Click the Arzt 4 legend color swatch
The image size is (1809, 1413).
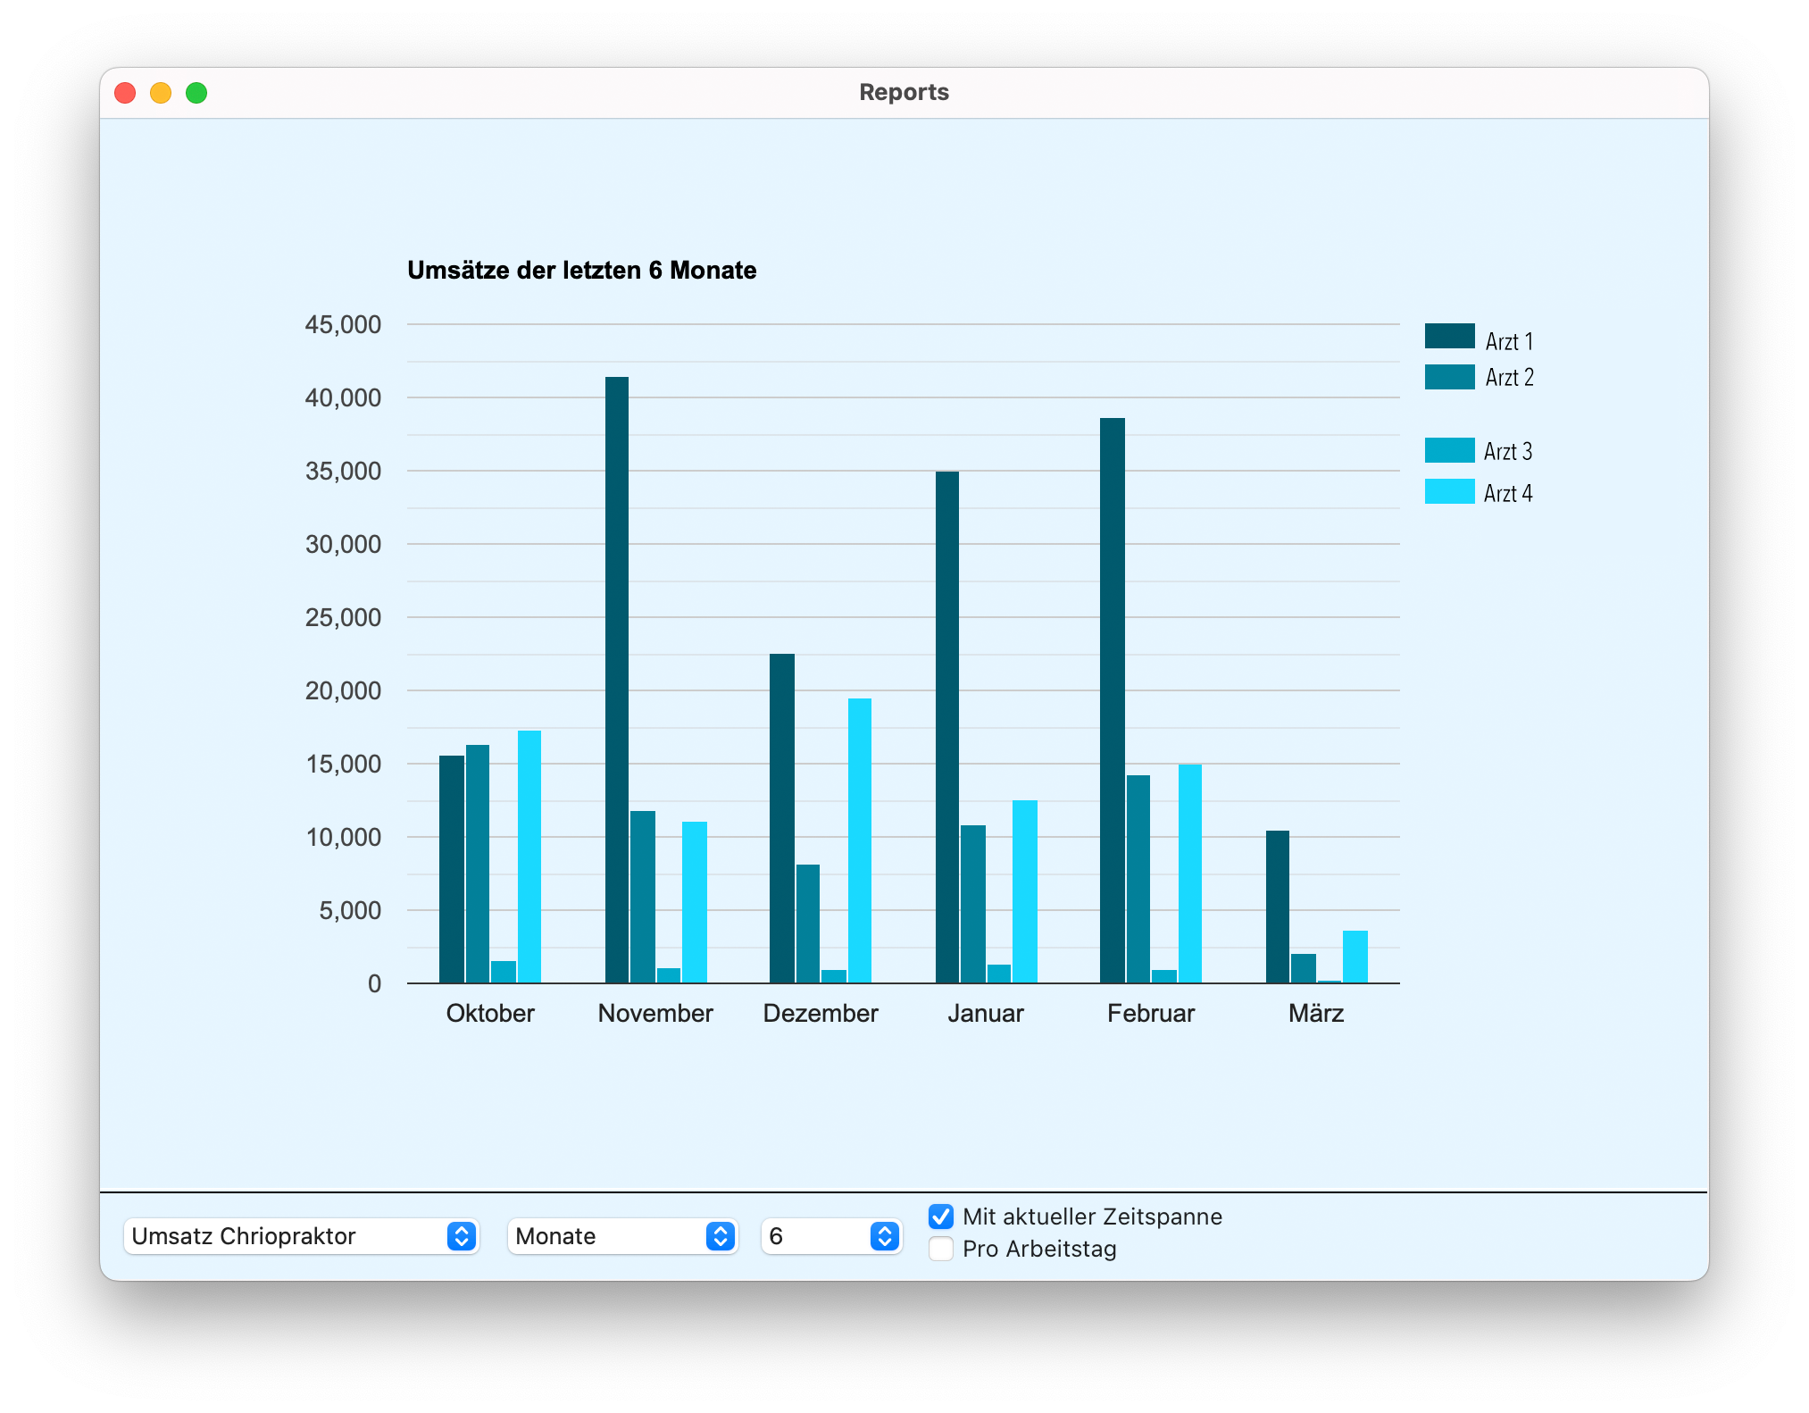(1448, 491)
